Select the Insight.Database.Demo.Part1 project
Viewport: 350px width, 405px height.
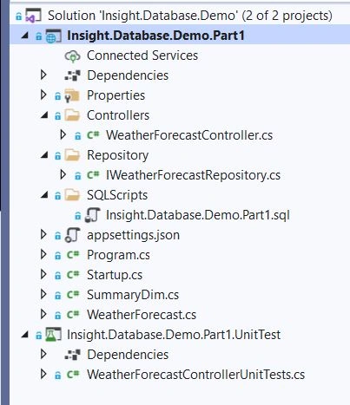tap(155, 36)
